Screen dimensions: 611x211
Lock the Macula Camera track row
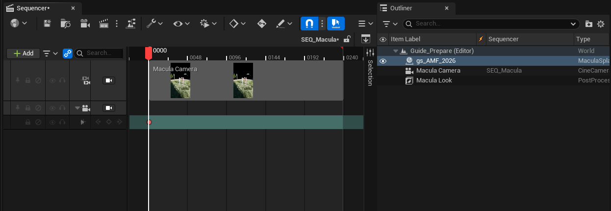(x=28, y=108)
